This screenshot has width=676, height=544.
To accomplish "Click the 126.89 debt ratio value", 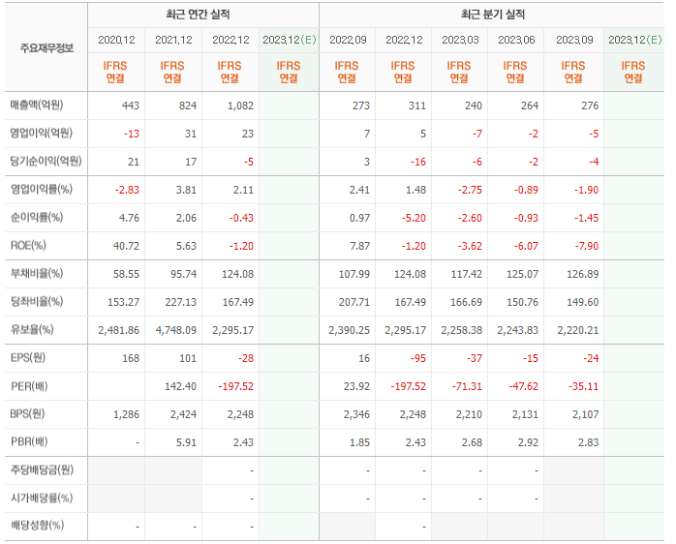I will coord(583,274).
